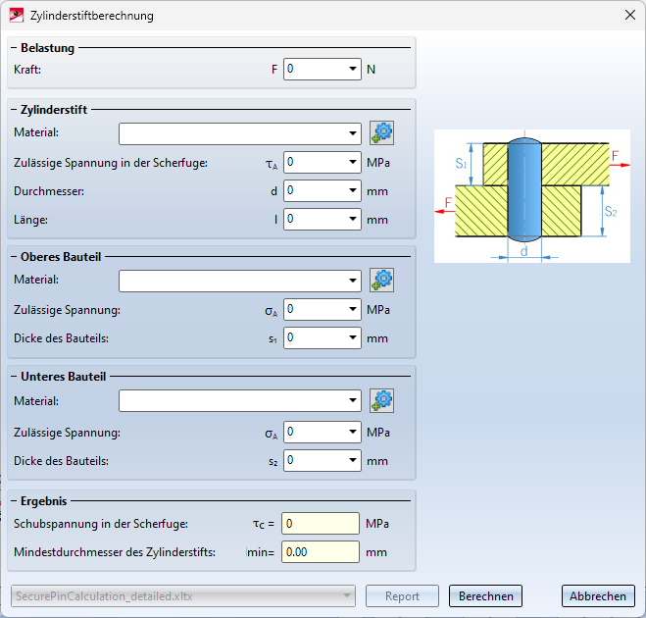
Task: Click the Belastung section heading
Action: (47, 48)
